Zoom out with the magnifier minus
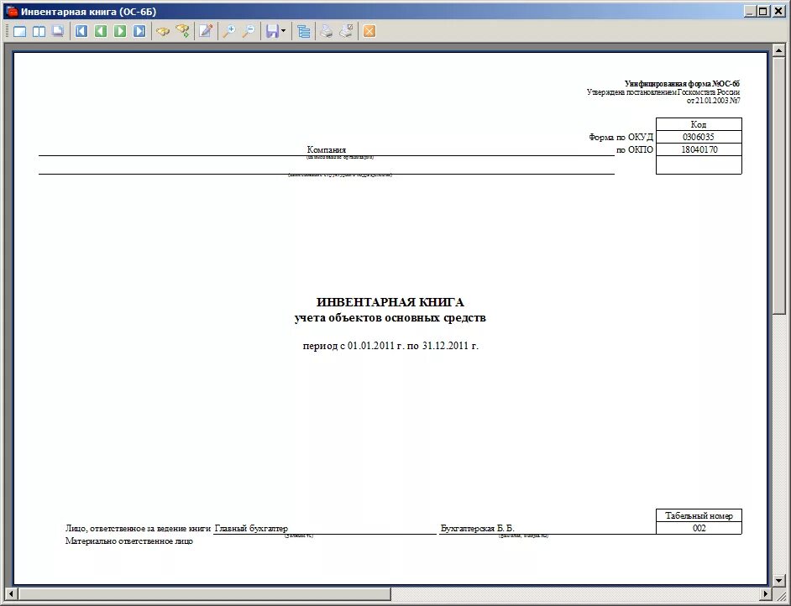 click(x=249, y=31)
